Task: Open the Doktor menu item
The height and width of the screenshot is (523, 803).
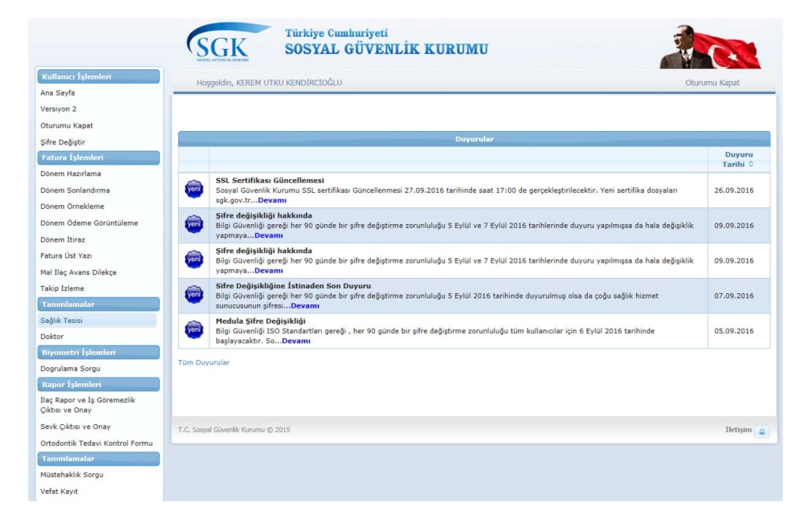Action: click(x=51, y=337)
